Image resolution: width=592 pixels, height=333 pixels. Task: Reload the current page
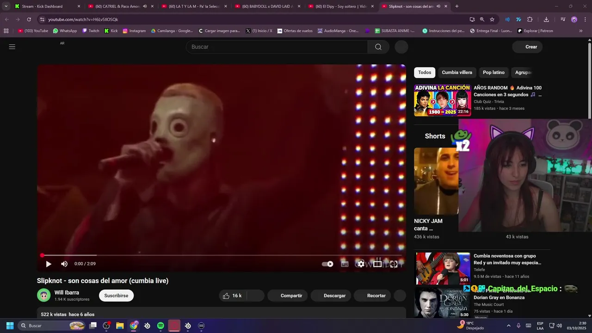(x=29, y=19)
